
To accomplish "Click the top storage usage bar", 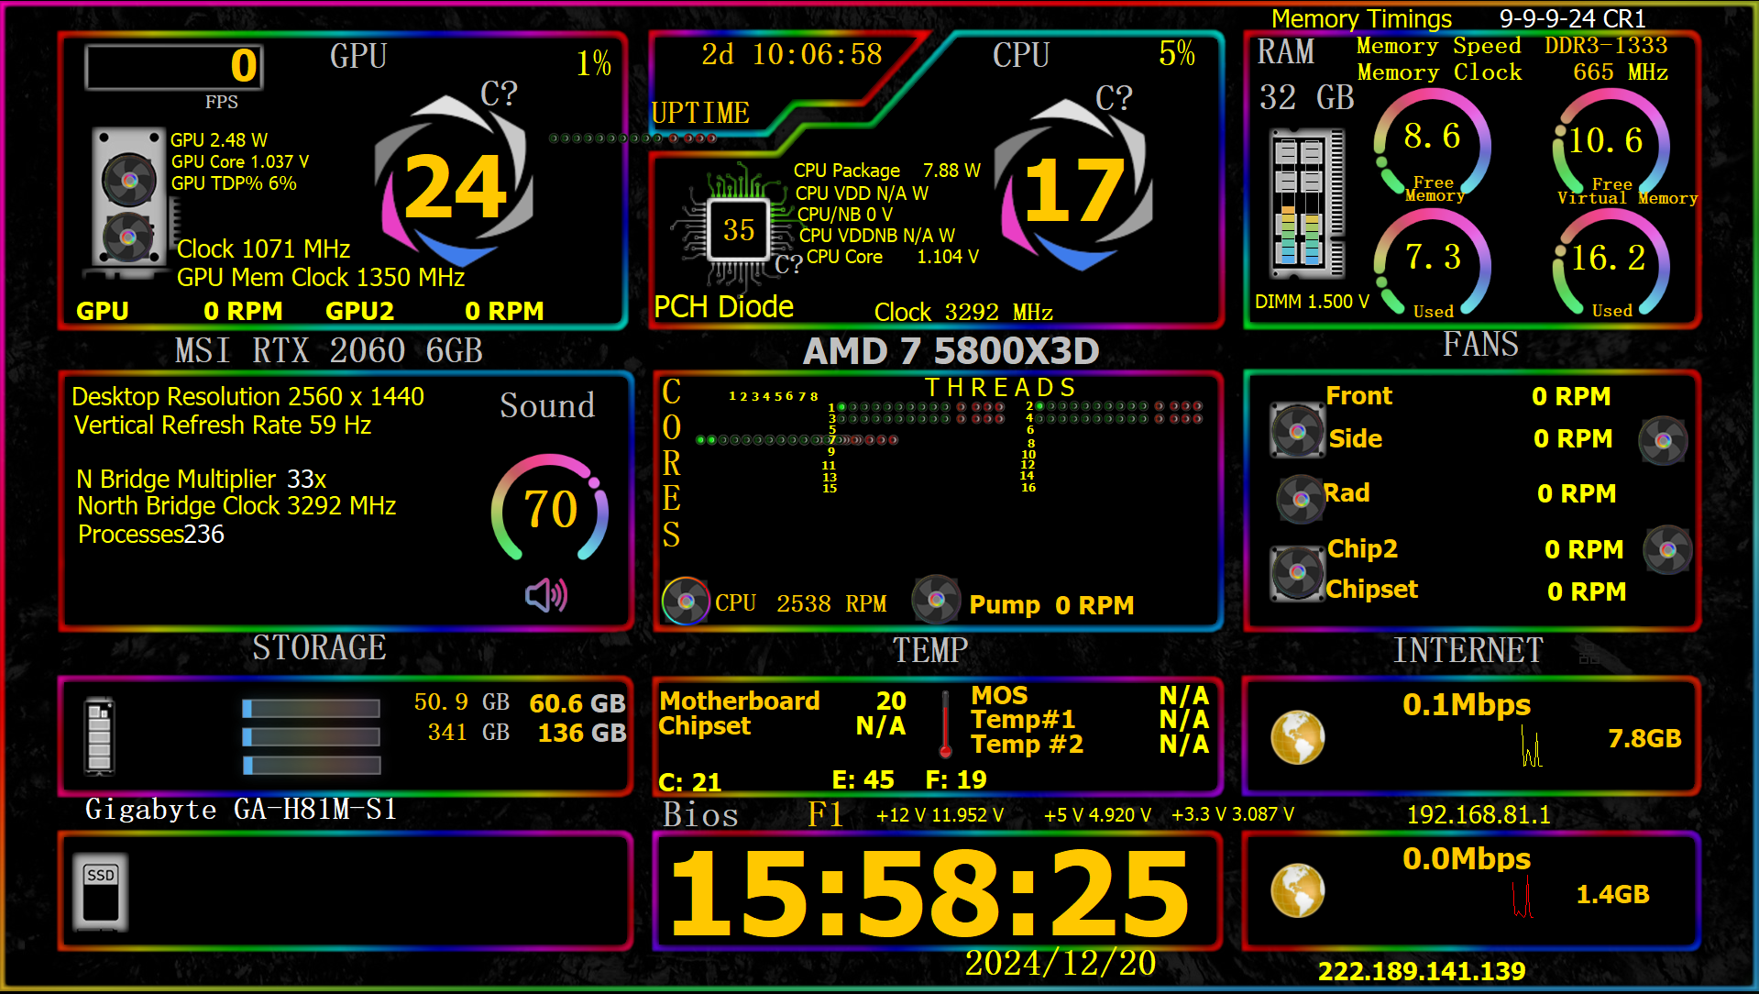I will tap(311, 708).
